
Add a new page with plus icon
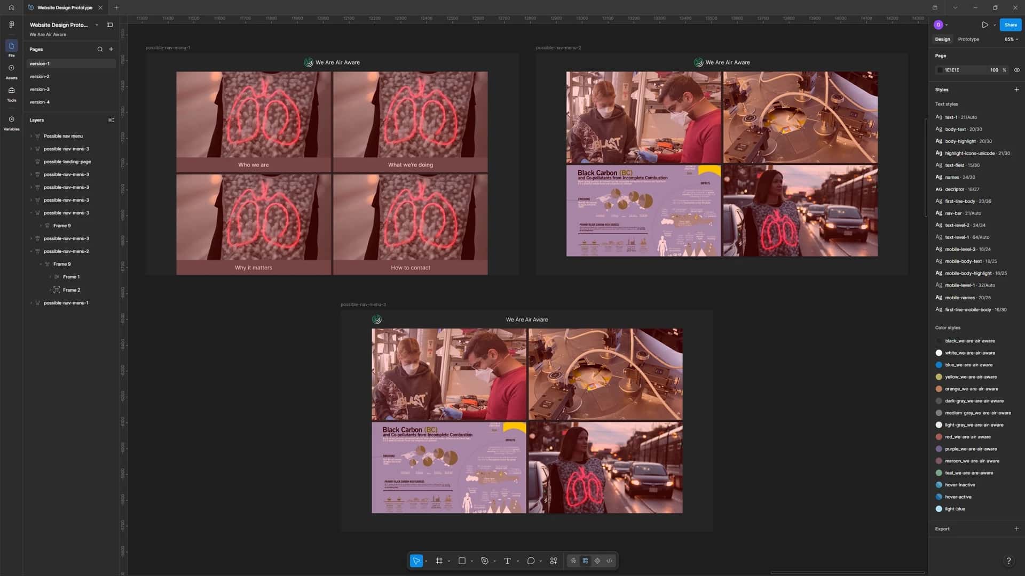111,49
